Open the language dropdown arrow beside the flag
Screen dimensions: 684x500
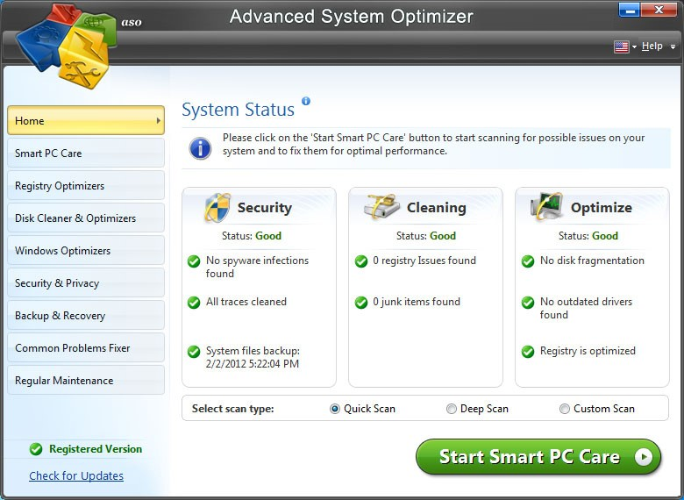(x=634, y=46)
